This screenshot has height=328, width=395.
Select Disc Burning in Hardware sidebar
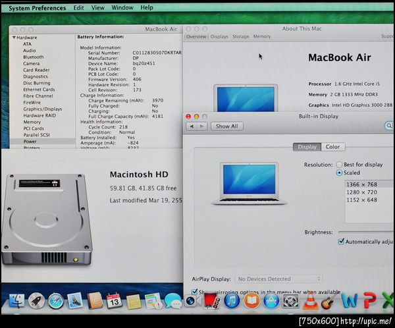(x=36, y=83)
